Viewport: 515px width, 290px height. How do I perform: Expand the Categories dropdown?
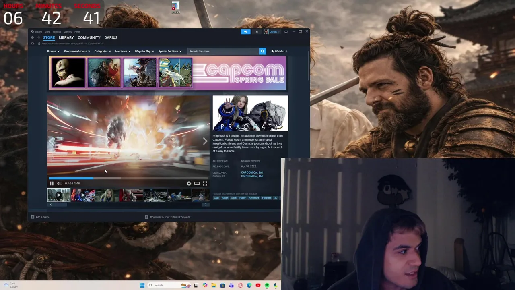click(x=103, y=51)
